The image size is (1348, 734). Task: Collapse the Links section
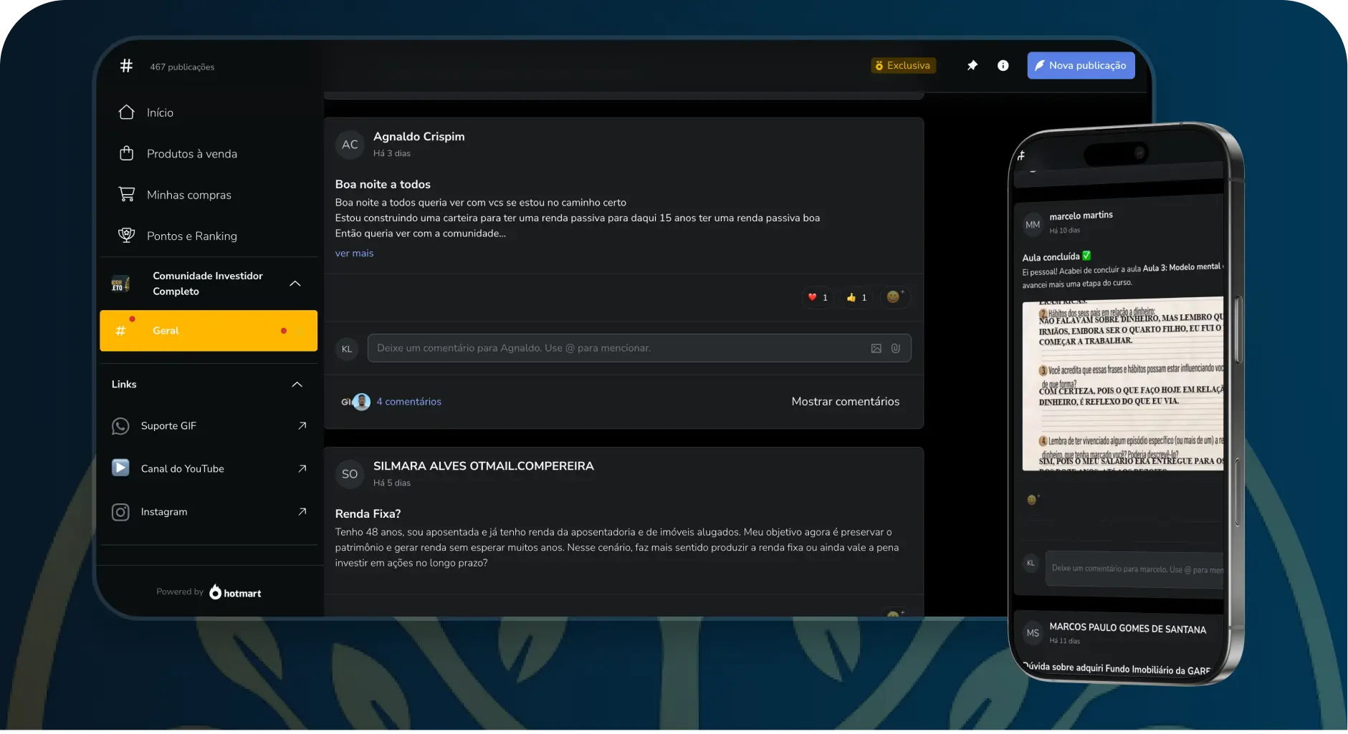(297, 385)
